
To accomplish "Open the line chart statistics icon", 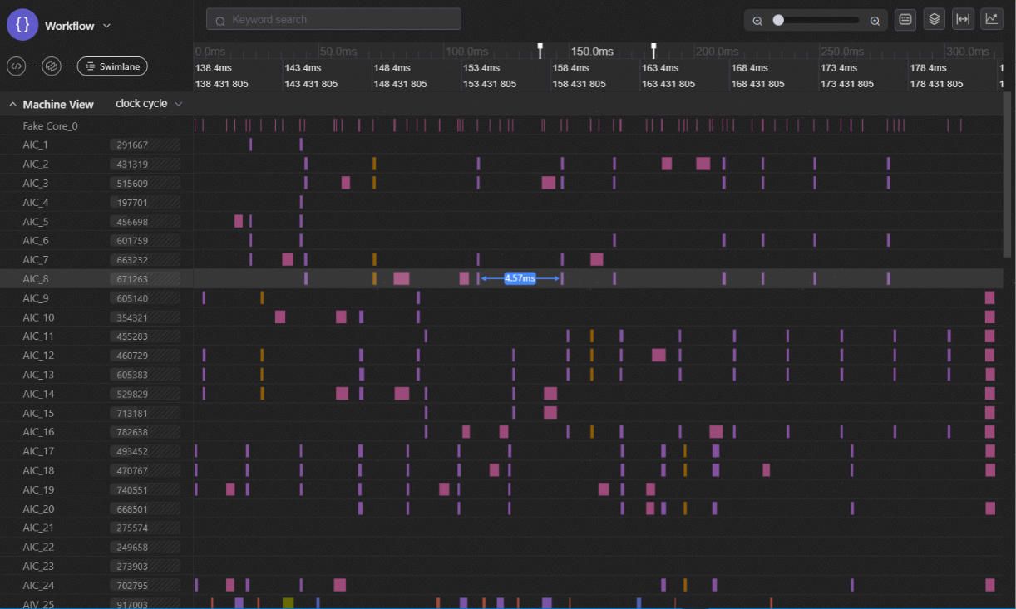I will pyautogui.click(x=991, y=19).
